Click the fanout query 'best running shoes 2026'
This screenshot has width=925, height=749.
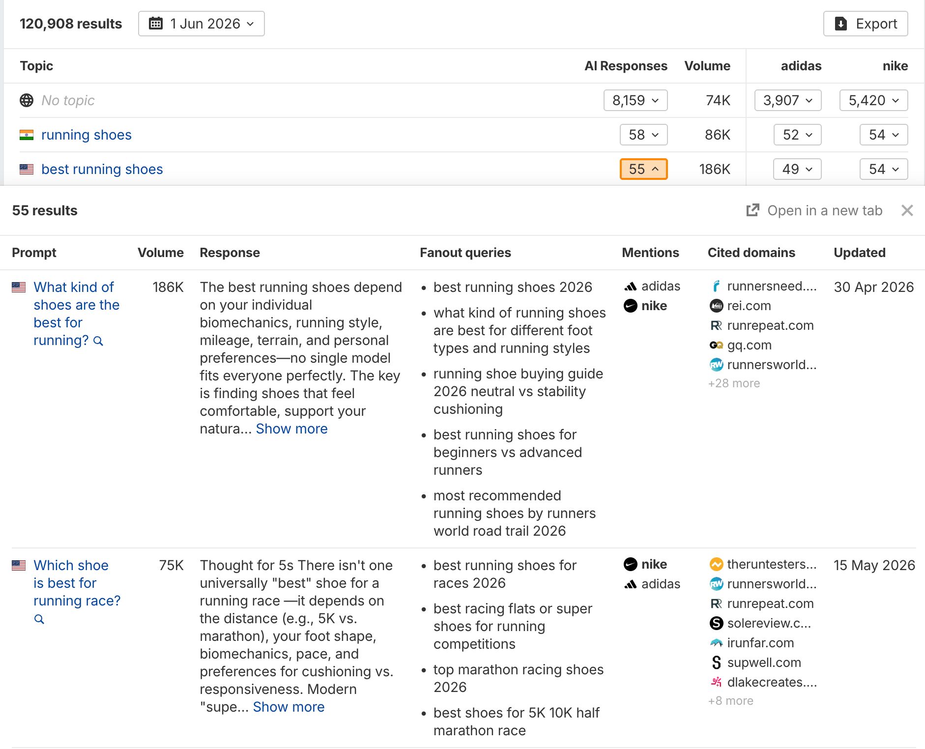[513, 287]
